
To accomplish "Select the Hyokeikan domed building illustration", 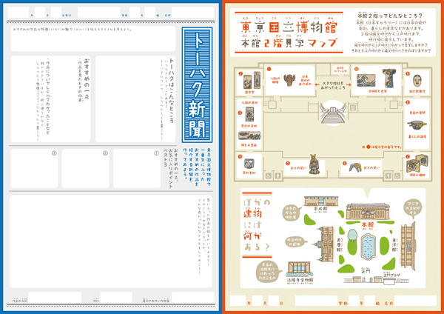I will 323,244.
